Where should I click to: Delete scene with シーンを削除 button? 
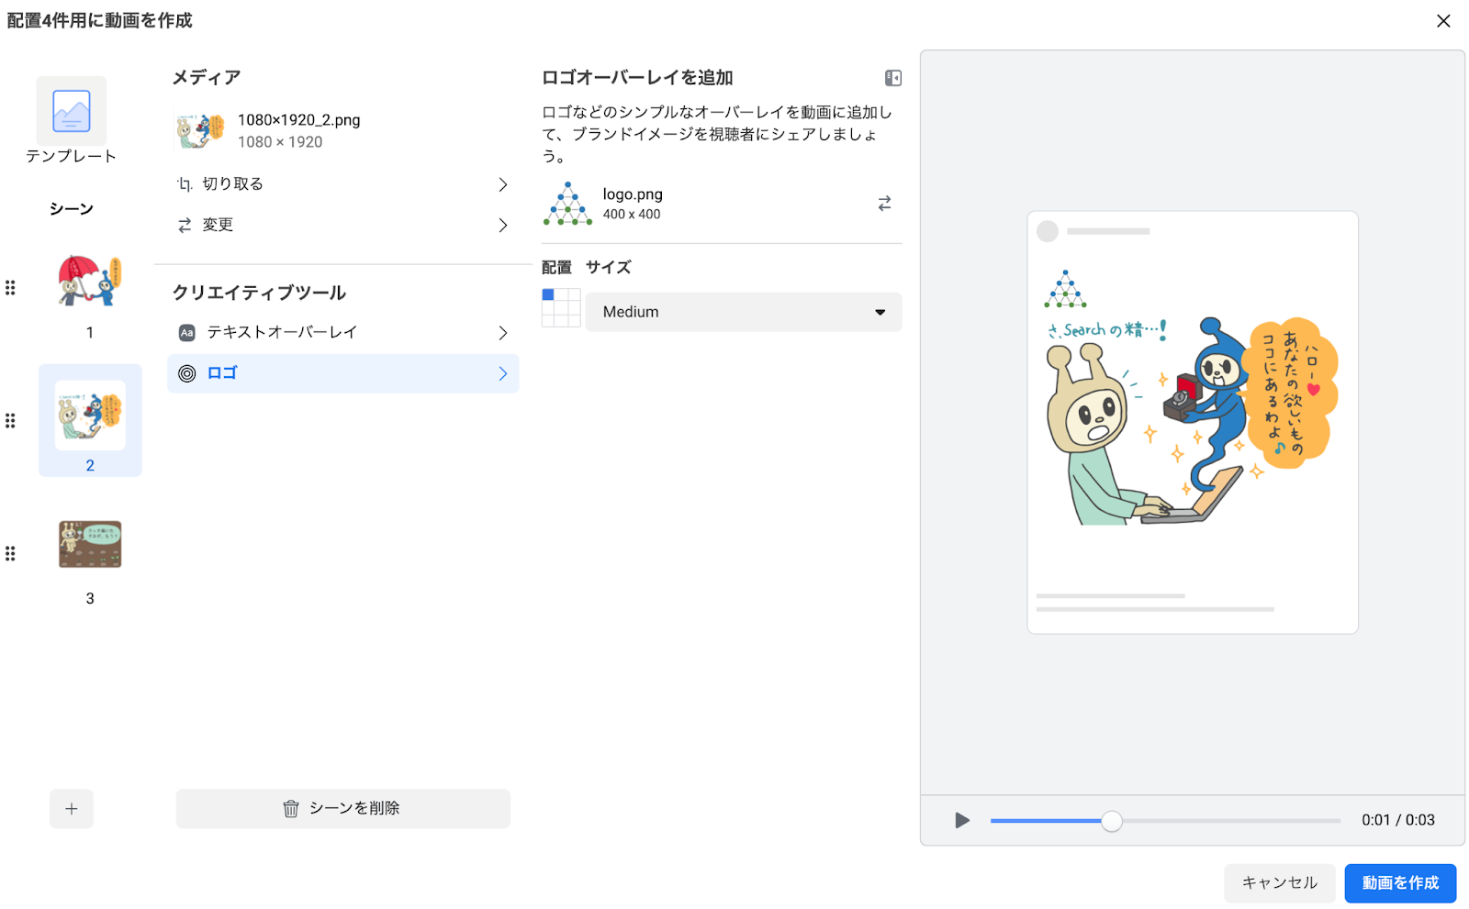[342, 809]
